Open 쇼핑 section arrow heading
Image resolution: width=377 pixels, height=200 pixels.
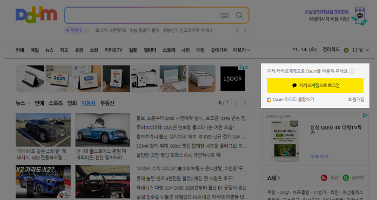coord(273,178)
